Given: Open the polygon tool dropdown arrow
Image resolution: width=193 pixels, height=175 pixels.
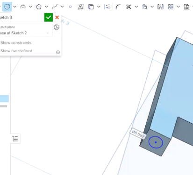Looking at the screenshot, I should tap(46, 7).
